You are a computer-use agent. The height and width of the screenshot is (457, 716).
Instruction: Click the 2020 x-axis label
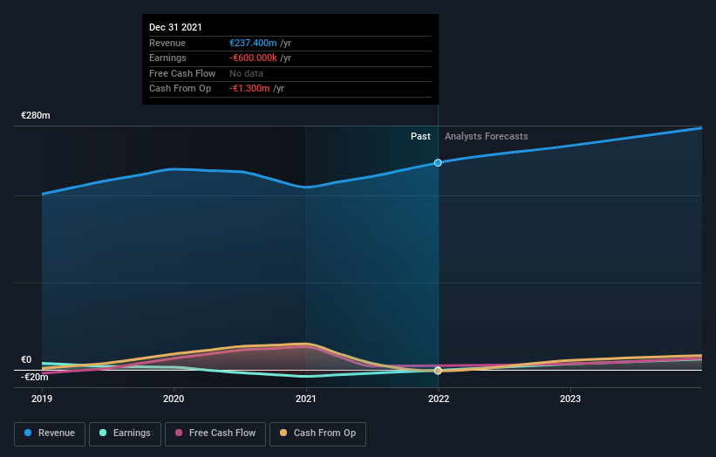tap(174, 399)
